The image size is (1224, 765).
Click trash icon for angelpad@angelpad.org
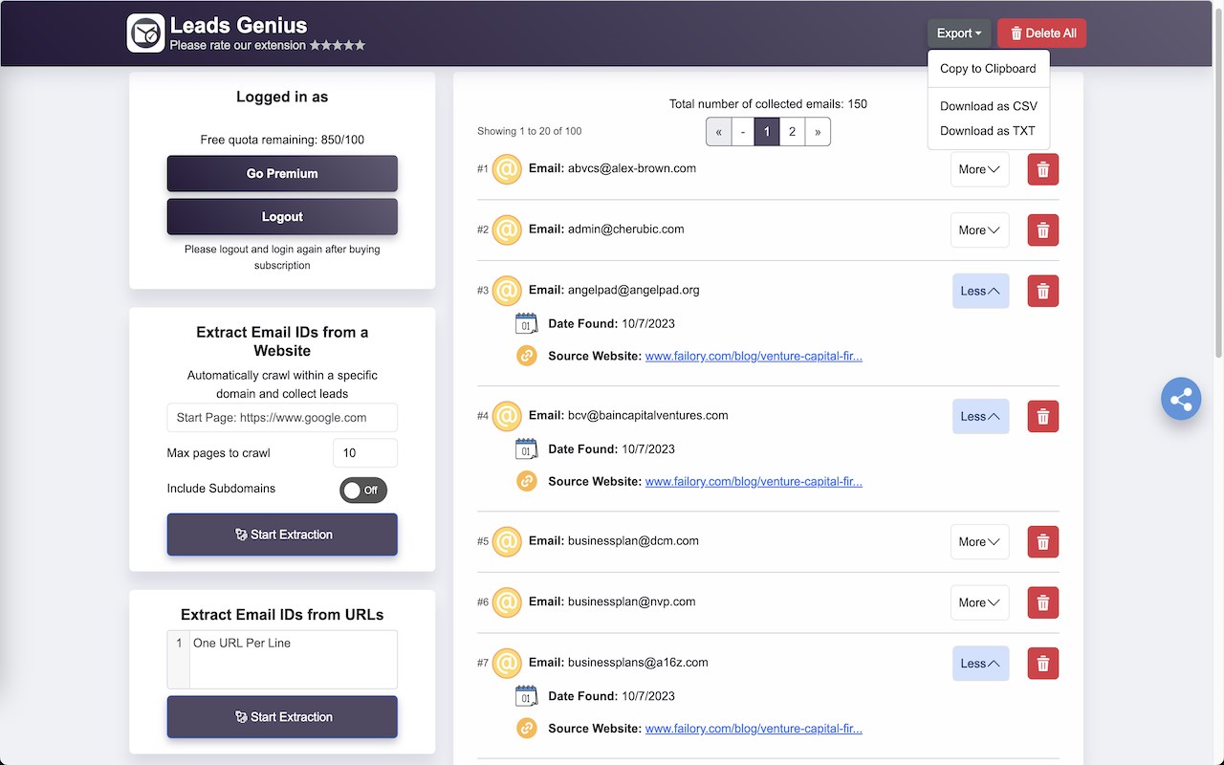(x=1042, y=291)
